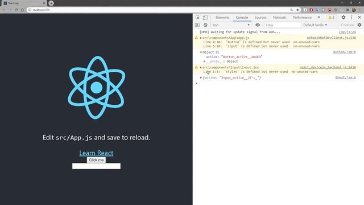Image resolution: width=364 pixels, height=205 pixels.
Task: Select the React App browser tab
Action: pyautogui.click(x=23, y=3)
